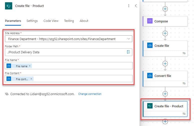Open the three-dot more options menu
The height and width of the screenshot is (126, 195).
(x=129, y=6)
